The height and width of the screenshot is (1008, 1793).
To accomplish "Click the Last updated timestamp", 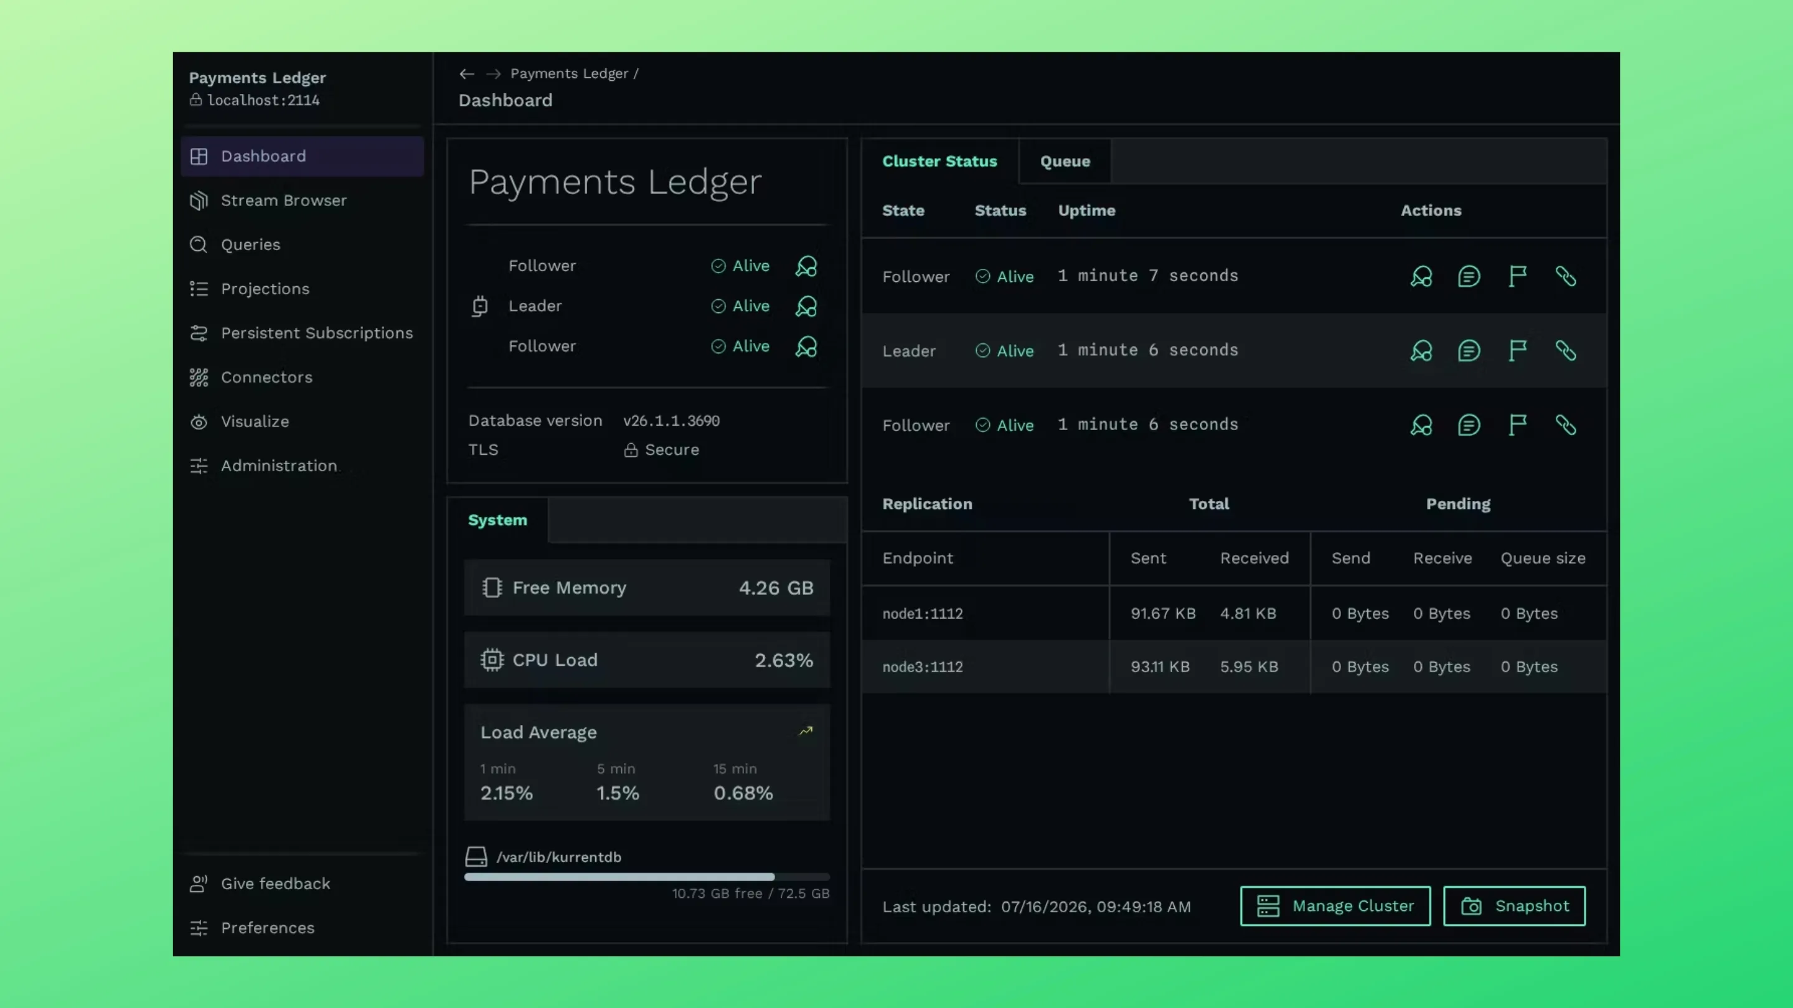I will (x=1096, y=907).
